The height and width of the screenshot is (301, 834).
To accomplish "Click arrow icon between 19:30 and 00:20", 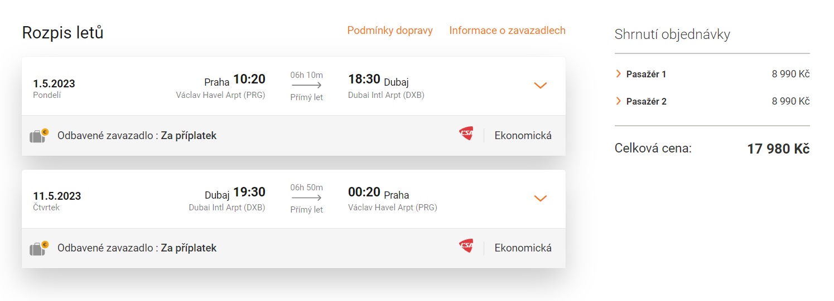I will click(306, 198).
